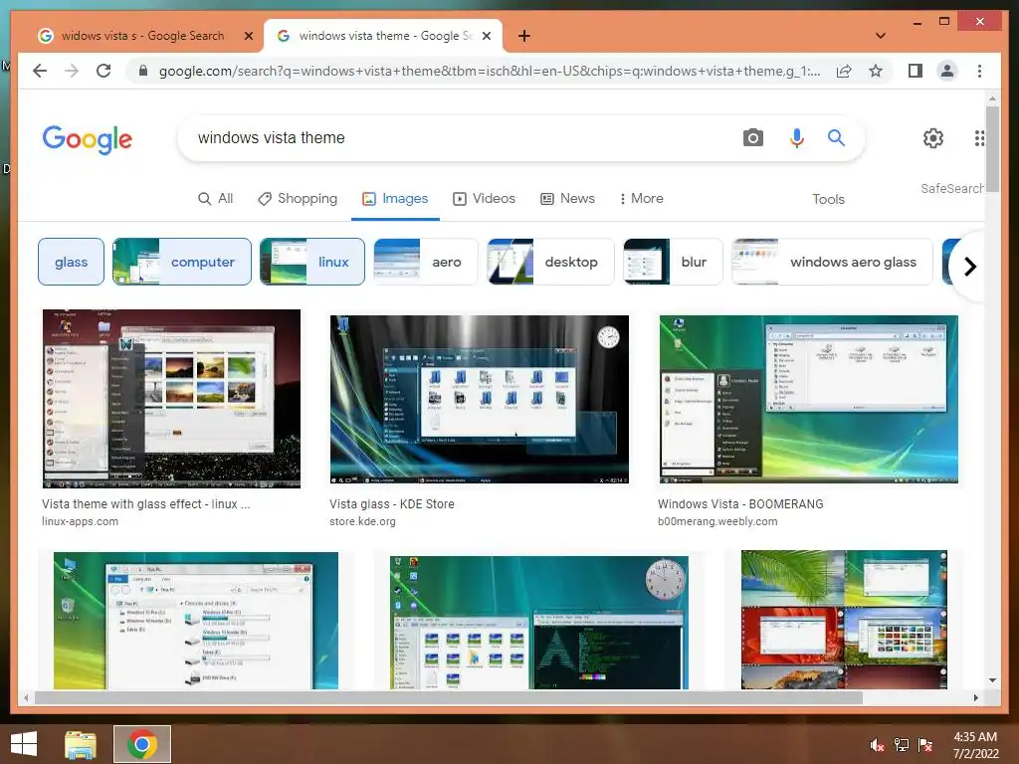The width and height of the screenshot is (1019, 764).
Task: Select the 'desktop' filter chip
Action: (x=550, y=262)
